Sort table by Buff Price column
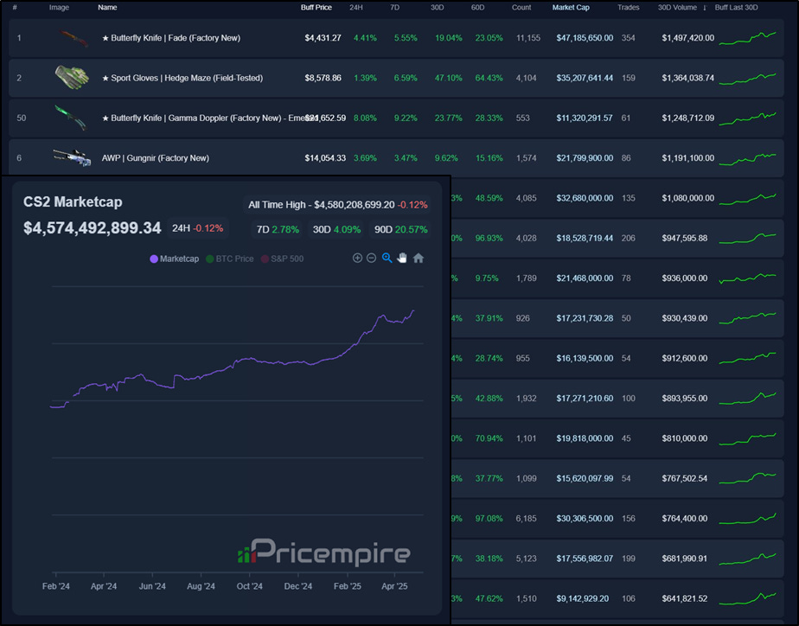 [x=316, y=8]
